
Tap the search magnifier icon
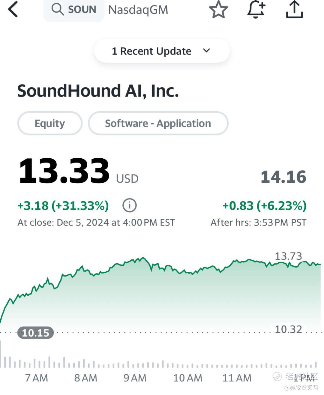pos(57,9)
